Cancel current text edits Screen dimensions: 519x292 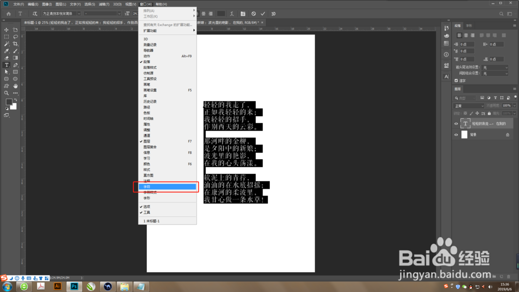pos(254,13)
